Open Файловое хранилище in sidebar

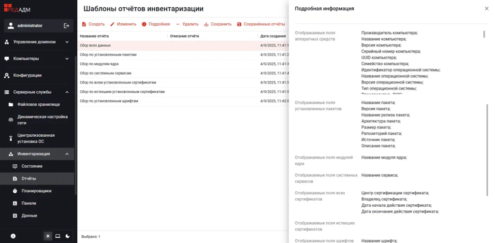38,104
